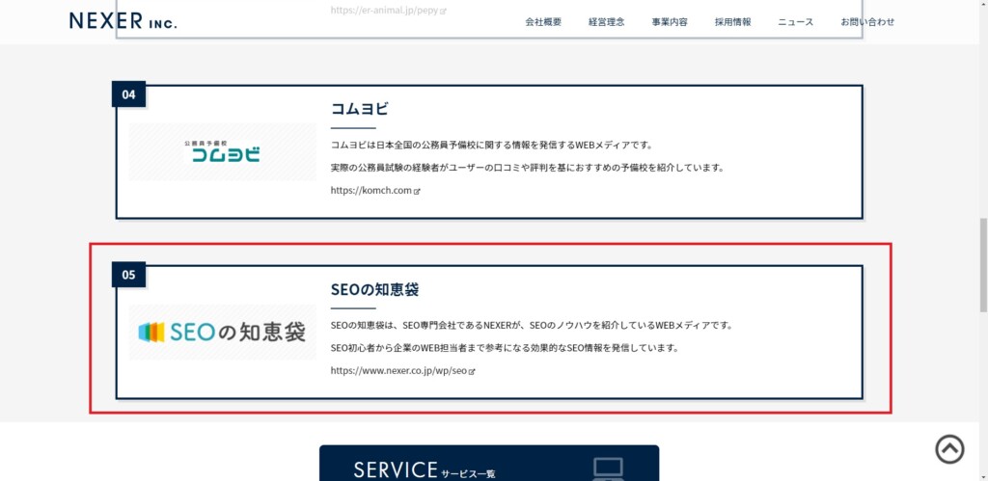988x481 pixels.
Task: Click the page vertical scrollbar thumb
Action: (983, 264)
